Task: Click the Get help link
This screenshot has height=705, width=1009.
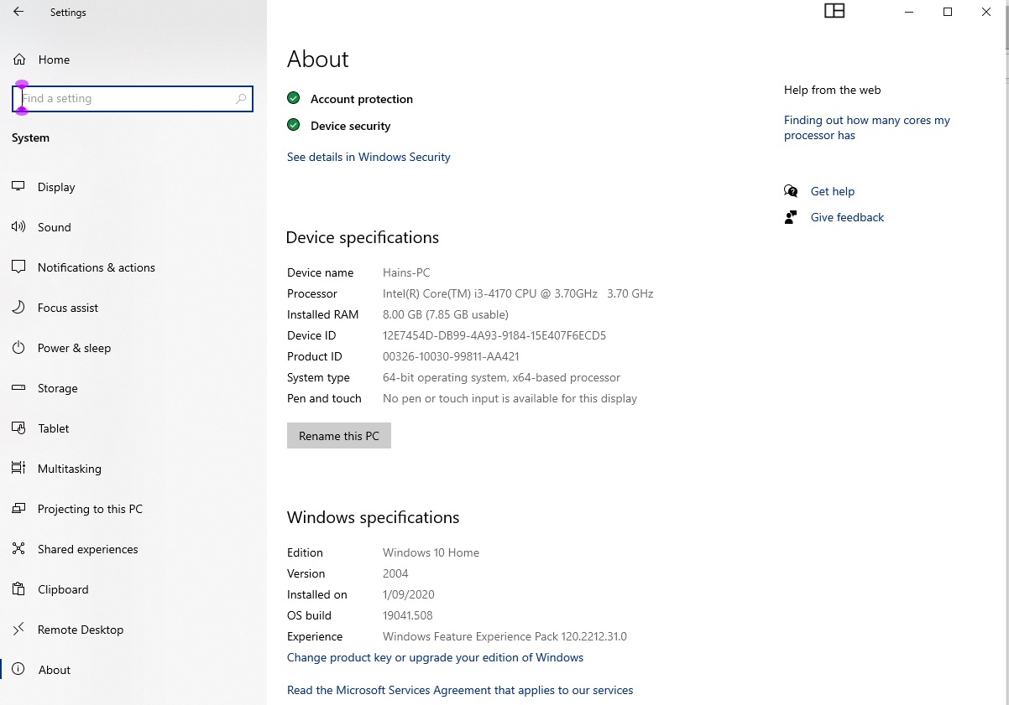Action: (x=833, y=191)
